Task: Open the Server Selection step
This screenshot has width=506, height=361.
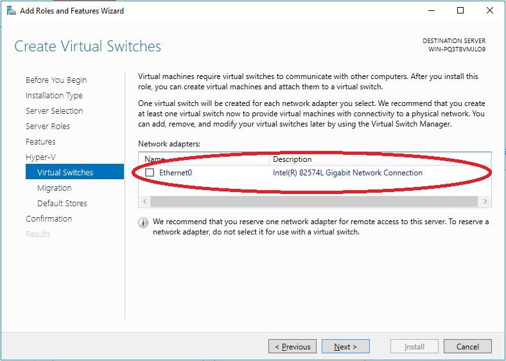Action: (x=54, y=111)
